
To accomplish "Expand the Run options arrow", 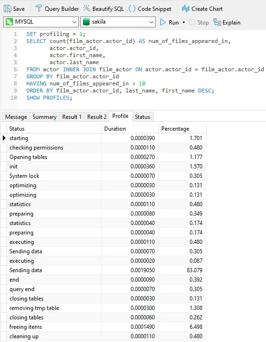I will tap(183, 23).
